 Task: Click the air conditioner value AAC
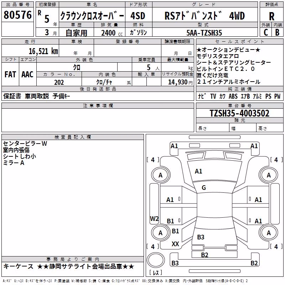[27, 74]
